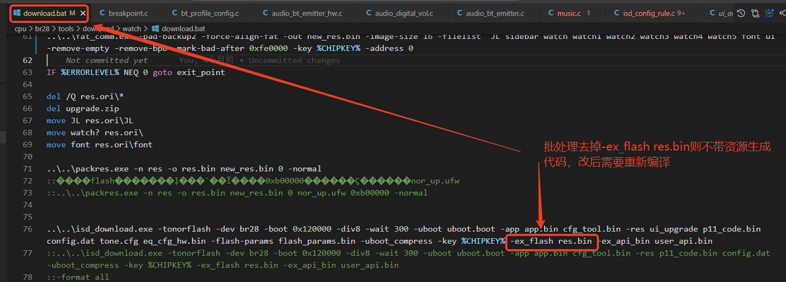786x282 pixels.
Task: Click the 'del /Q res.ori\*' line
Action: point(85,96)
